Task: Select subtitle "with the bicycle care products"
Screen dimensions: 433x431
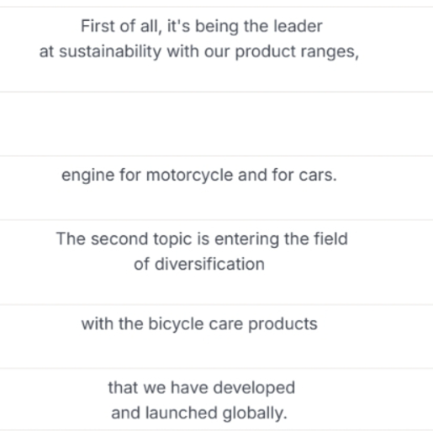Action: 199,324
